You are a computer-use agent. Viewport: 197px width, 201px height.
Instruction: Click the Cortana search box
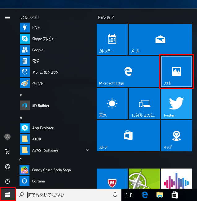point(68,195)
